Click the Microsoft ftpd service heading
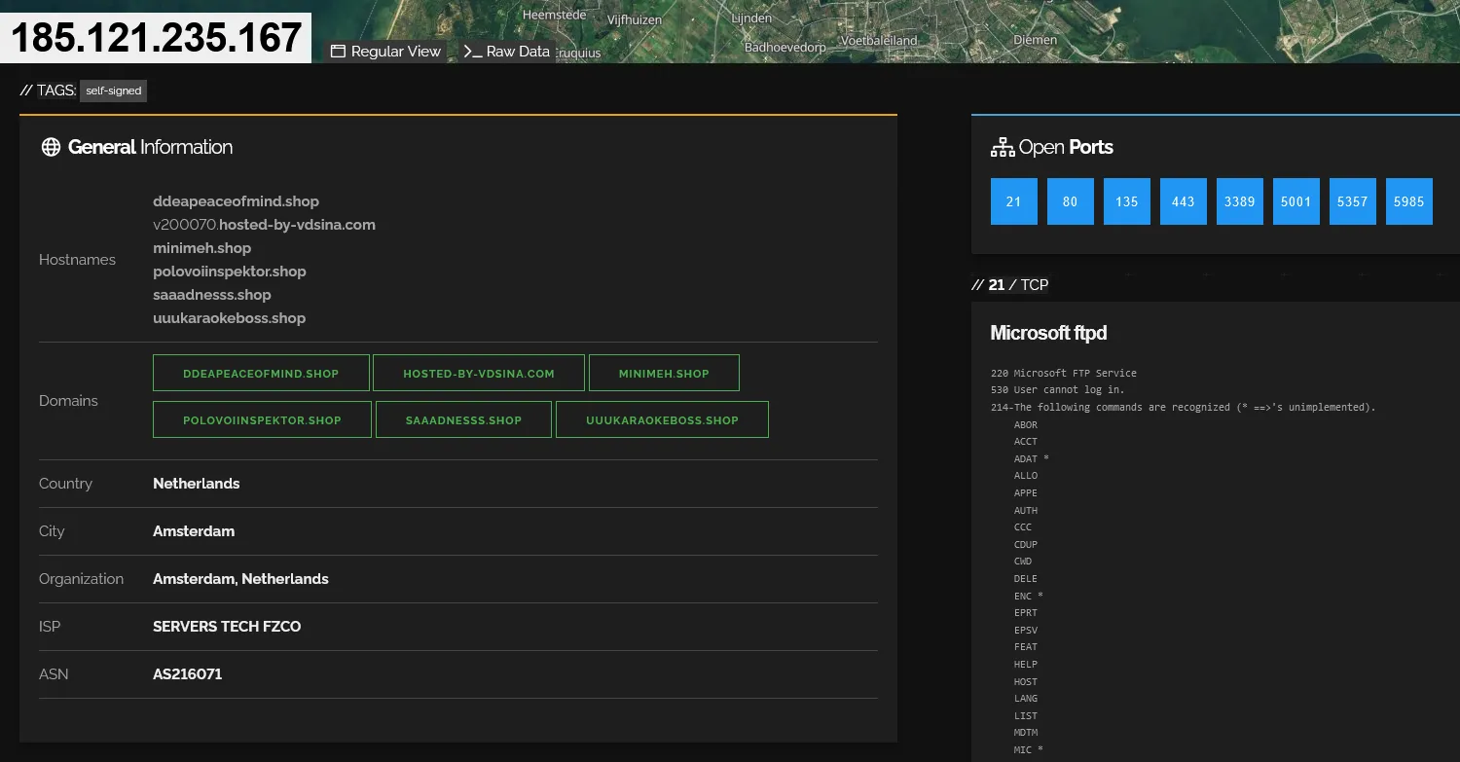This screenshot has height=762, width=1460. [x=1048, y=333]
